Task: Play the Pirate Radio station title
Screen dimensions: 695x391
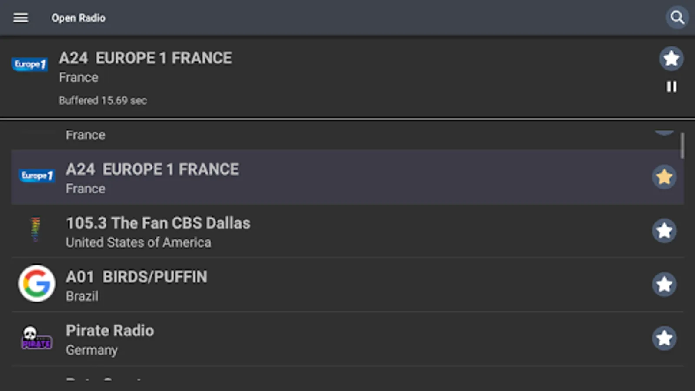Action: (110, 331)
